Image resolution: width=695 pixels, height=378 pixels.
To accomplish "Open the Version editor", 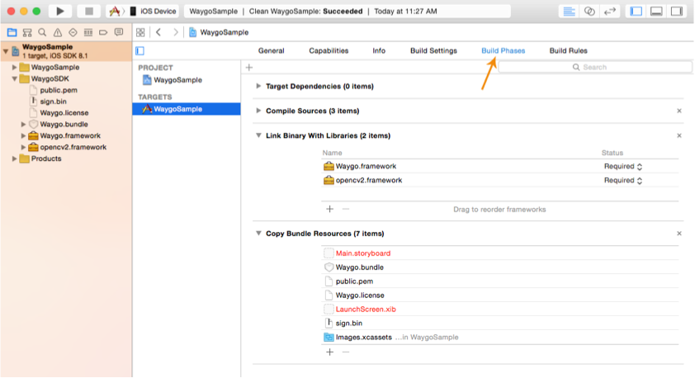I will point(610,12).
